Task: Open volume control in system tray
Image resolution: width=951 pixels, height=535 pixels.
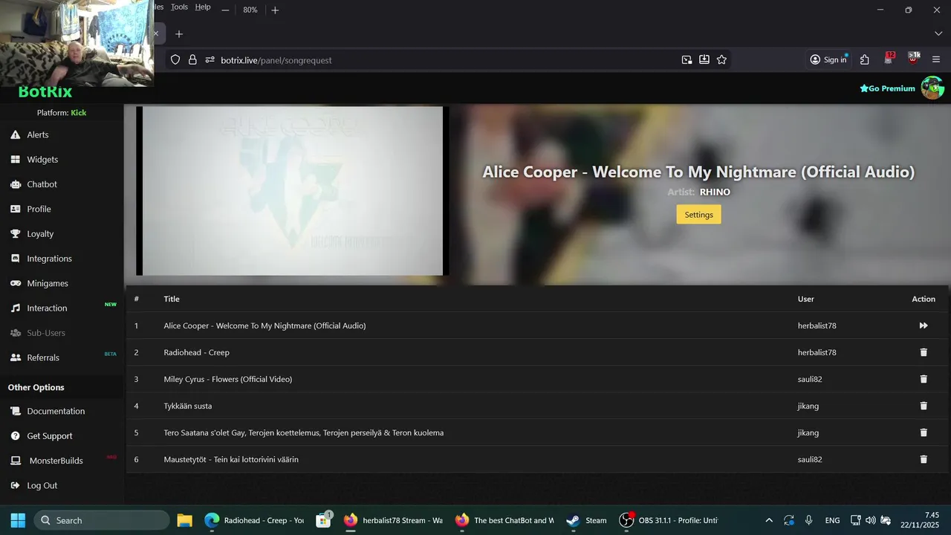Action: 871,520
